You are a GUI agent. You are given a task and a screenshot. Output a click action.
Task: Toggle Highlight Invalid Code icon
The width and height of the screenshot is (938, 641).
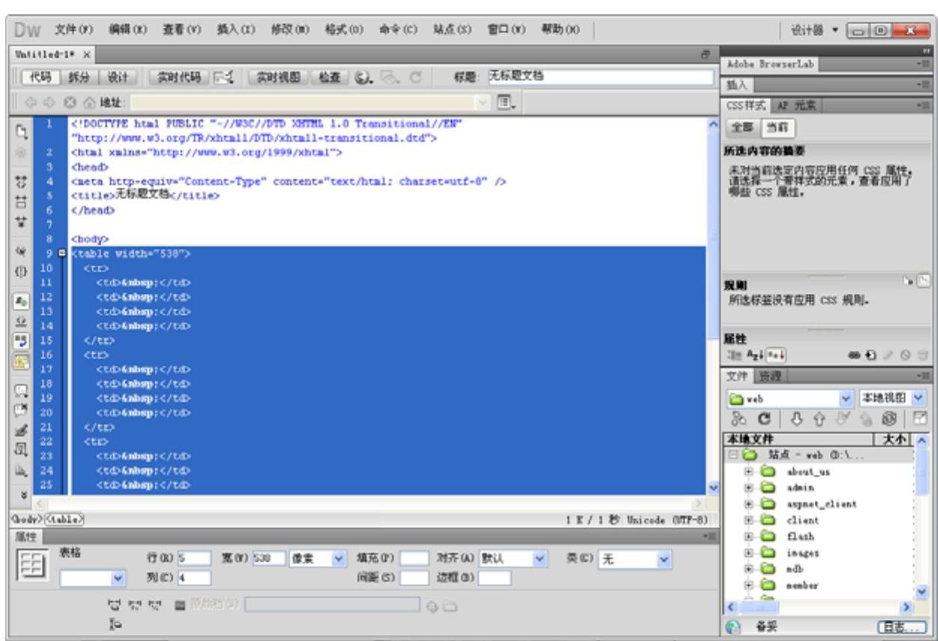(21, 321)
